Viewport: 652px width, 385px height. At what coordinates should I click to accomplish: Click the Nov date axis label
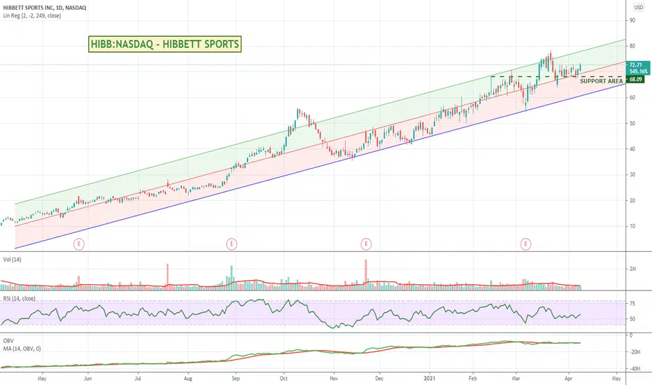tap(334, 379)
